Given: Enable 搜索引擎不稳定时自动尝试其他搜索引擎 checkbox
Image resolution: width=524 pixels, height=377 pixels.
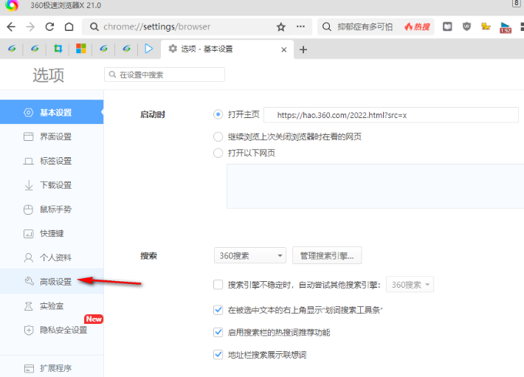Looking at the screenshot, I should click(x=218, y=285).
